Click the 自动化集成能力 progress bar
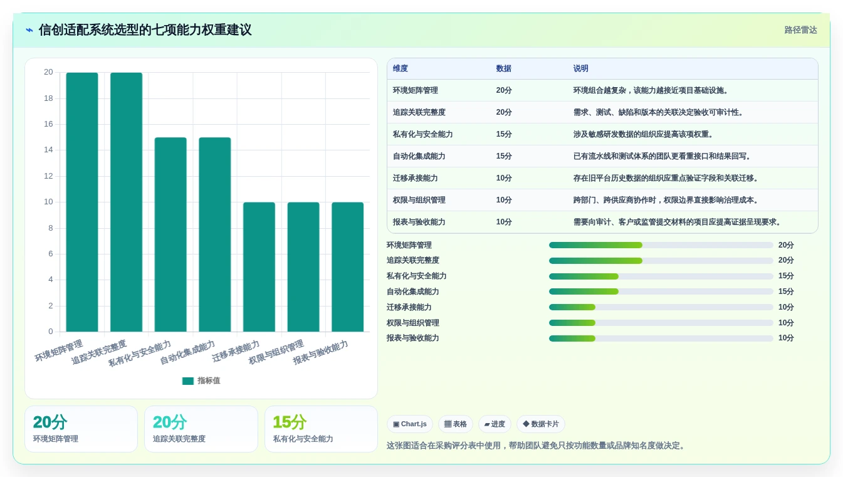This screenshot has height=477, width=843. coord(661,291)
